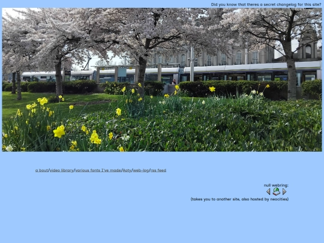Click the cherry blossom tram photo
Image resolution: width=324 pixels, height=243 pixels.
pyautogui.click(x=162, y=80)
